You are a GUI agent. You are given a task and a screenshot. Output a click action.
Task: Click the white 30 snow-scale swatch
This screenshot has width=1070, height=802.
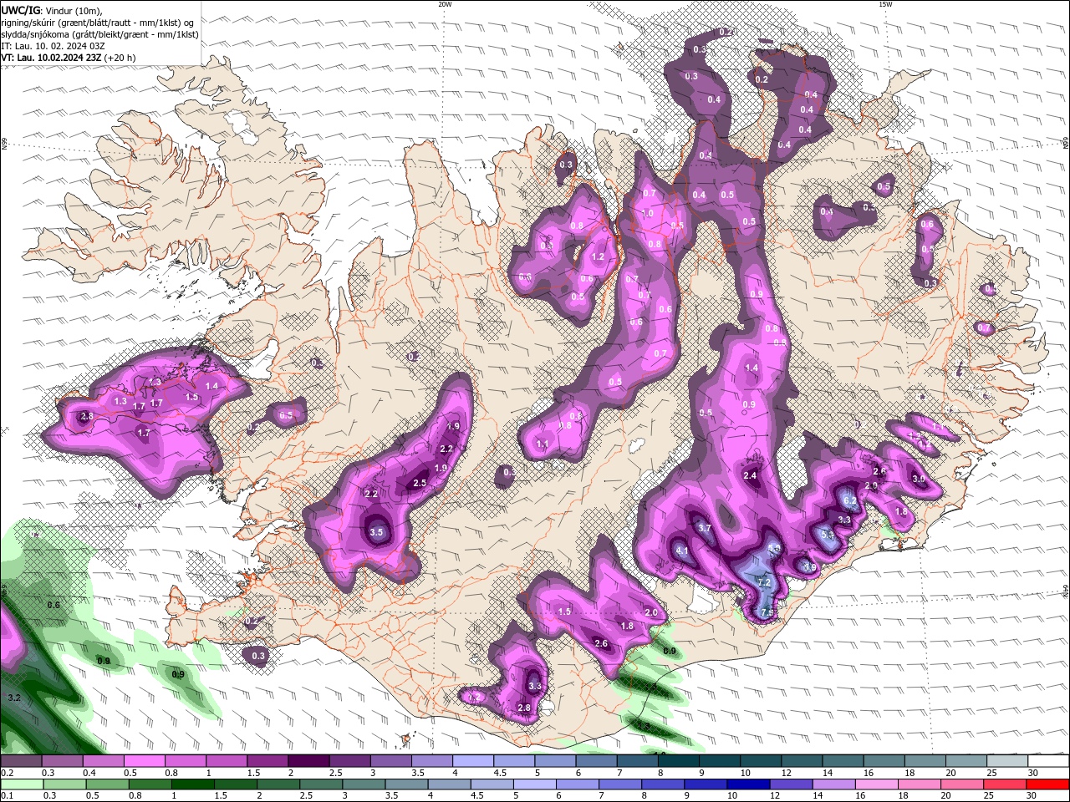tap(1049, 761)
